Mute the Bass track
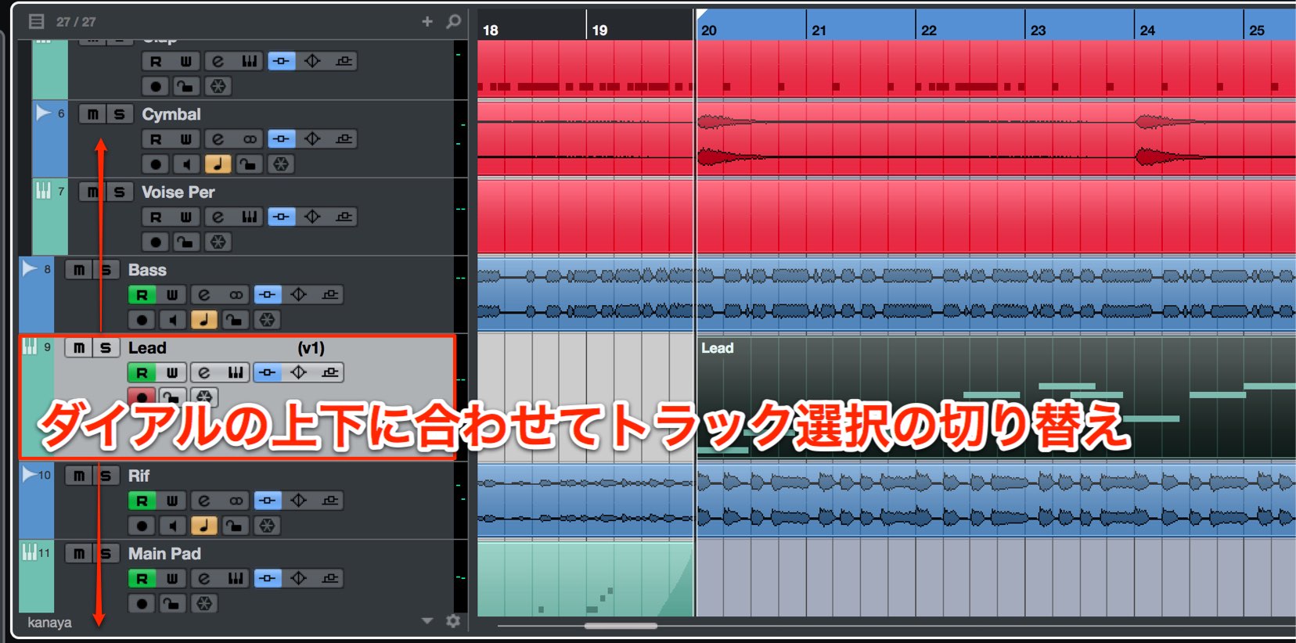The image size is (1296, 643). (x=78, y=270)
